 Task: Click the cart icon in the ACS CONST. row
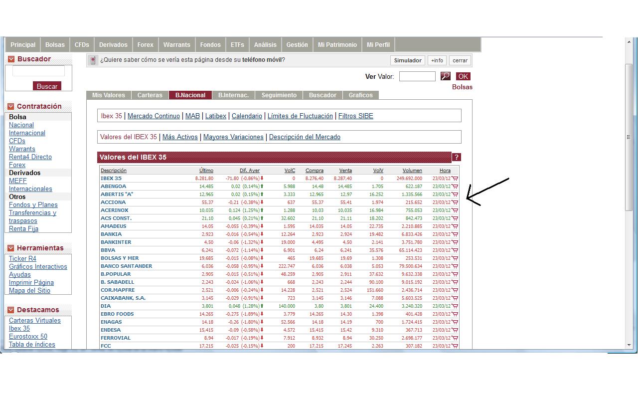pyautogui.click(x=455, y=218)
